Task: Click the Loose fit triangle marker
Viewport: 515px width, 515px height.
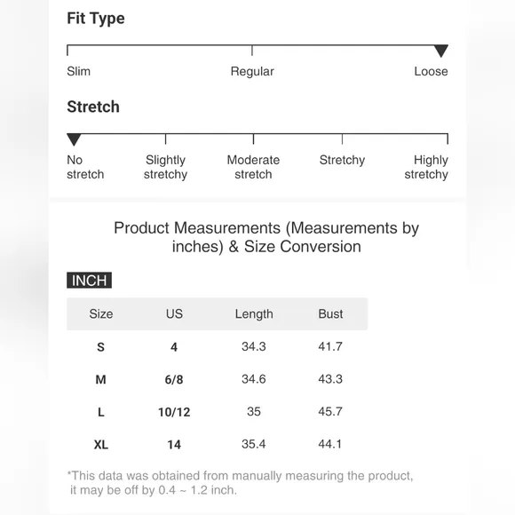Action: [x=440, y=51]
